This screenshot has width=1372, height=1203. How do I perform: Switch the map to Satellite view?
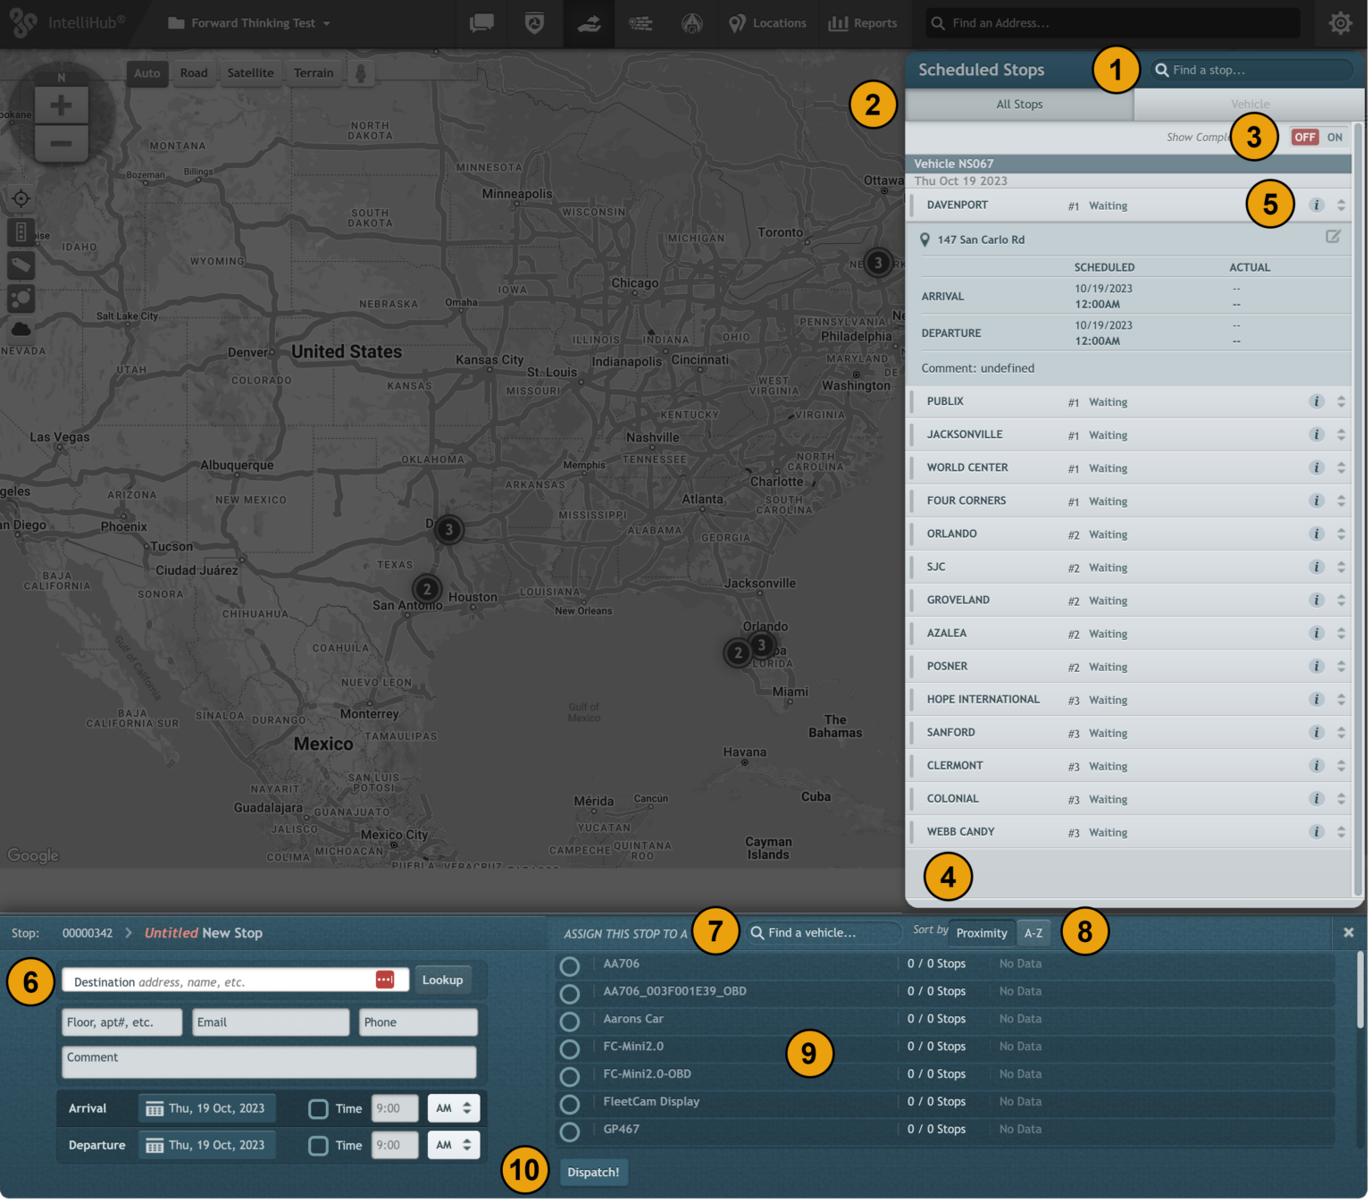point(250,73)
